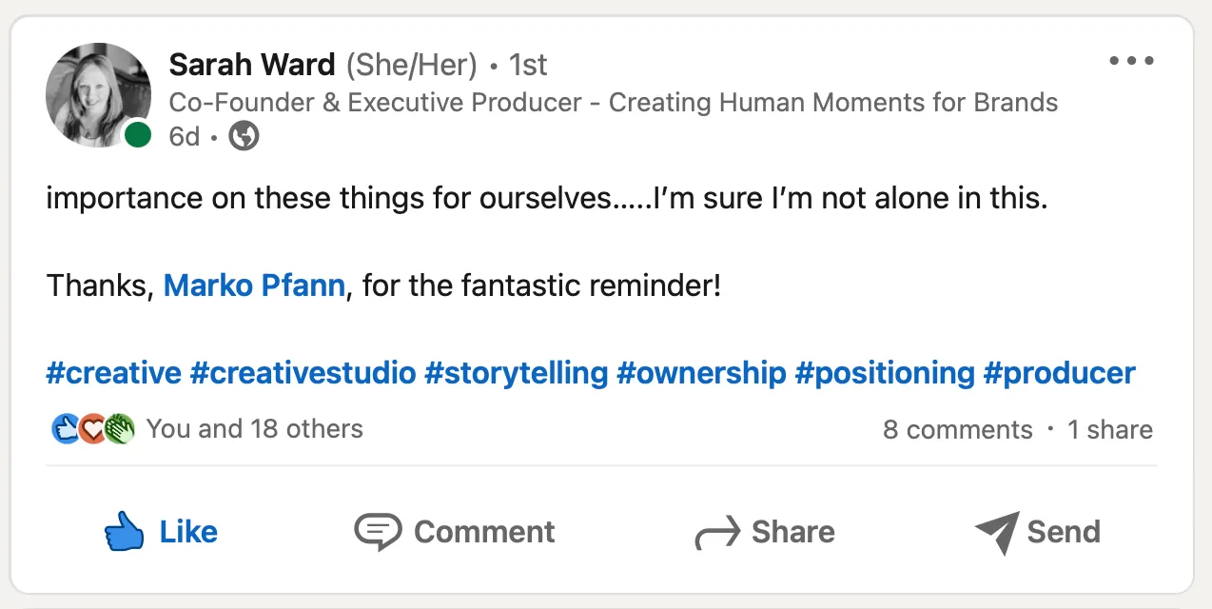Open Sarah Ward's profile name link

point(252,65)
